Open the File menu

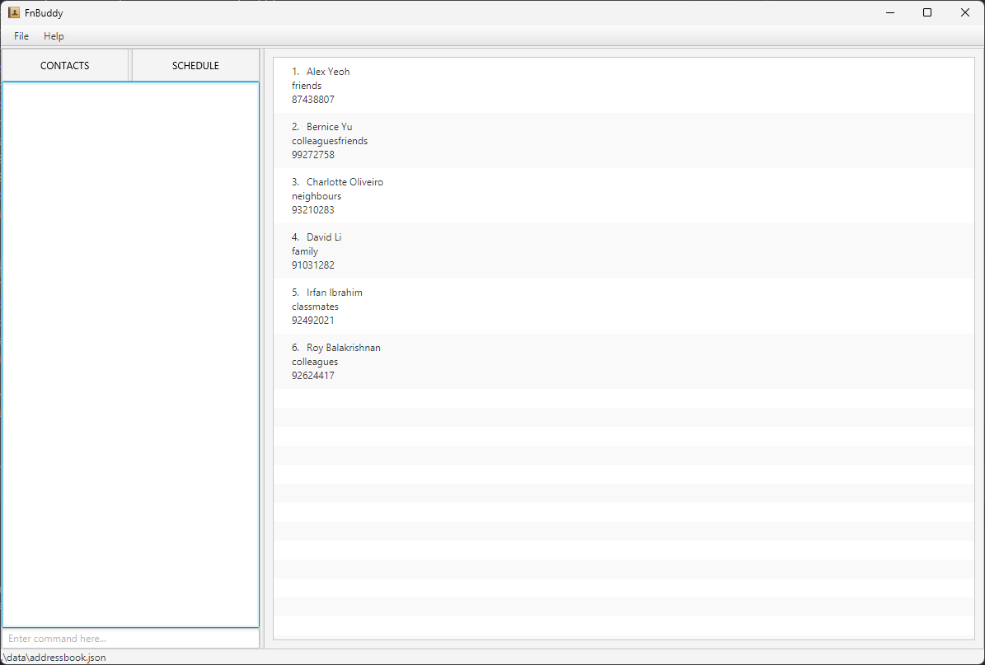pos(21,35)
